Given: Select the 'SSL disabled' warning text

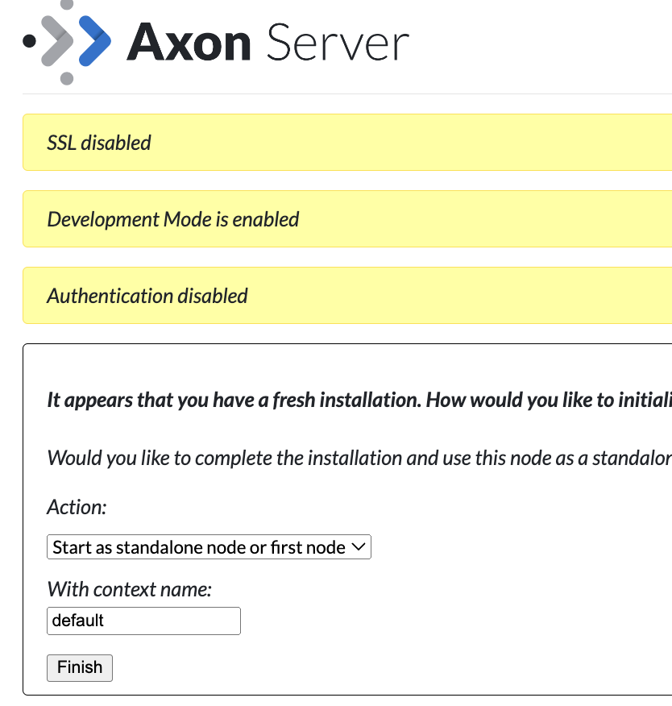Looking at the screenshot, I should tap(99, 143).
